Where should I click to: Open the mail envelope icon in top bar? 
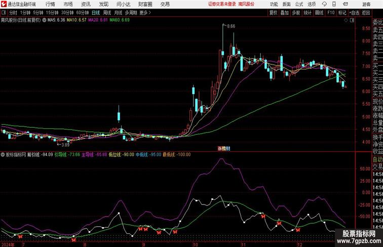(x=346, y=4)
